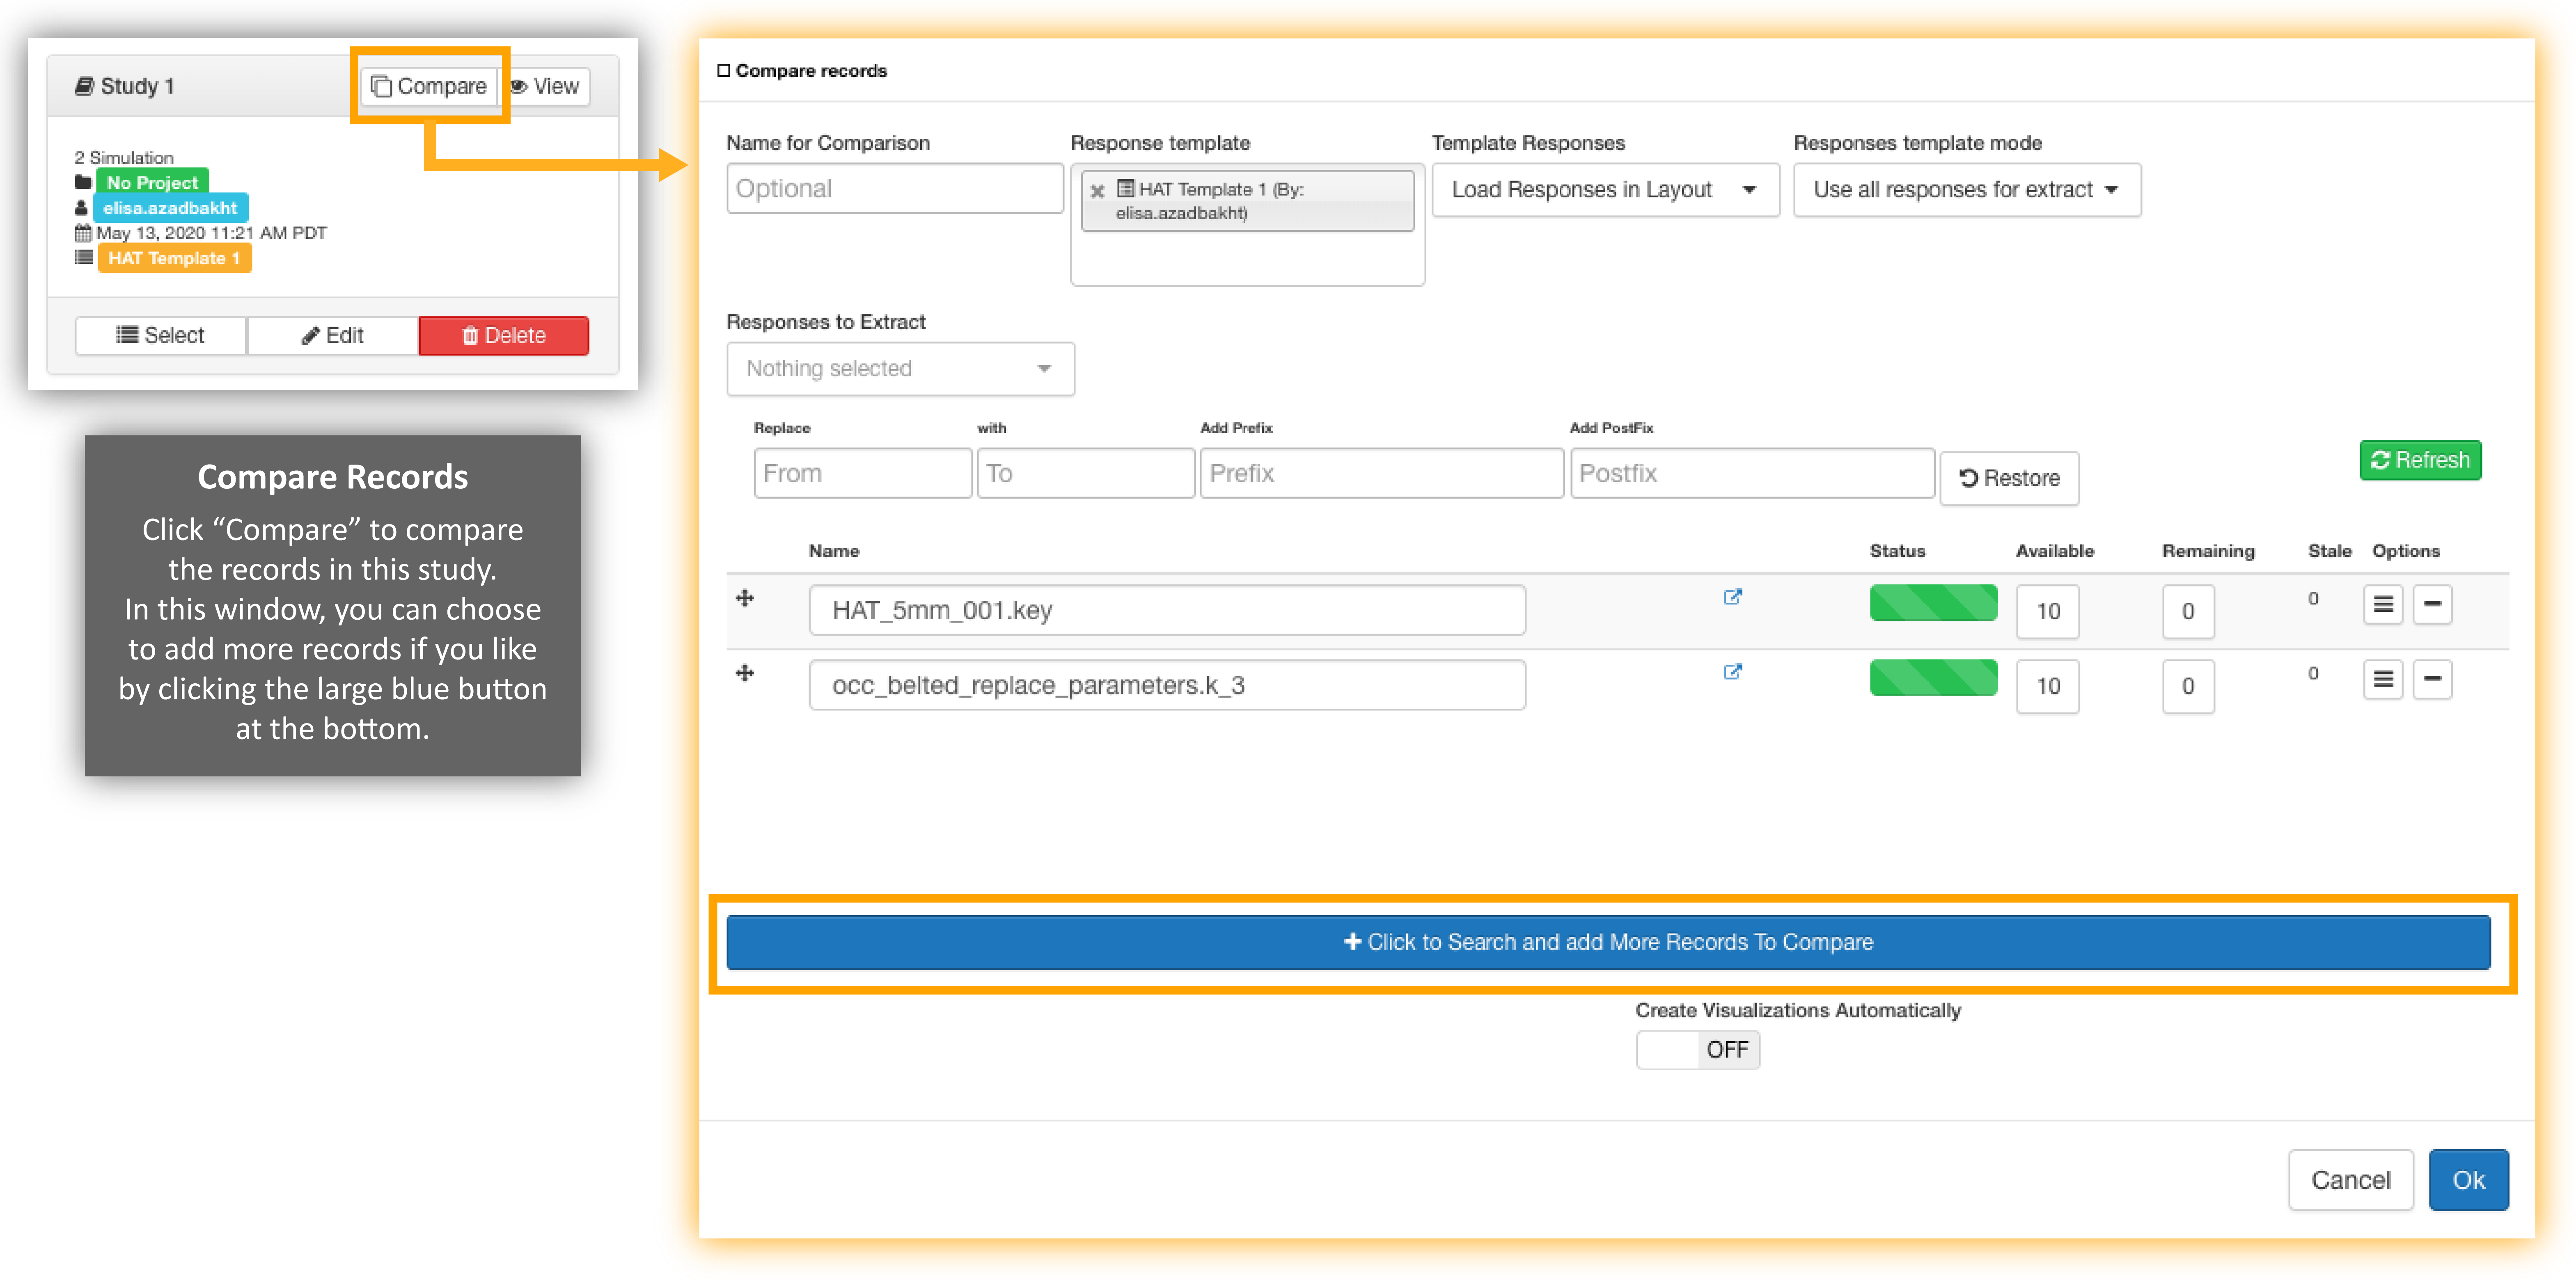Click move handle icon for HAT_5mm_001.key row
2576x1280 pixels.
coord(745,598)
